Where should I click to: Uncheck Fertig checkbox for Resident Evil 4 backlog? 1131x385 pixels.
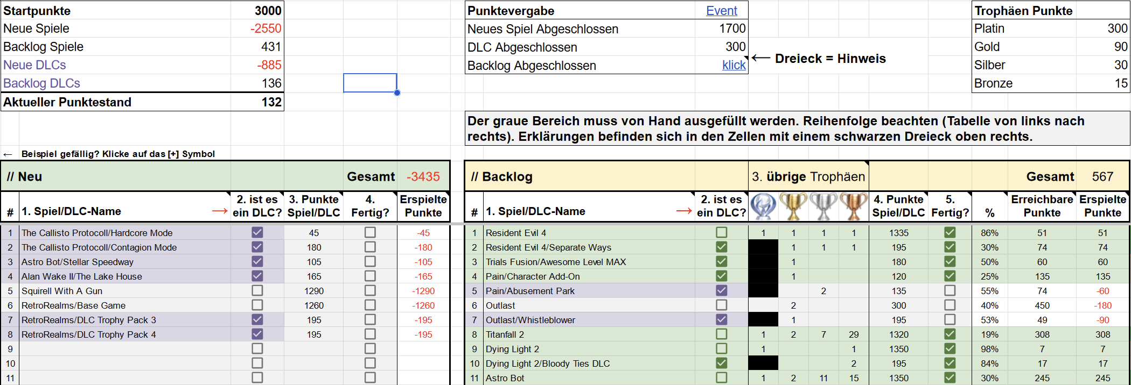(950, 232)
